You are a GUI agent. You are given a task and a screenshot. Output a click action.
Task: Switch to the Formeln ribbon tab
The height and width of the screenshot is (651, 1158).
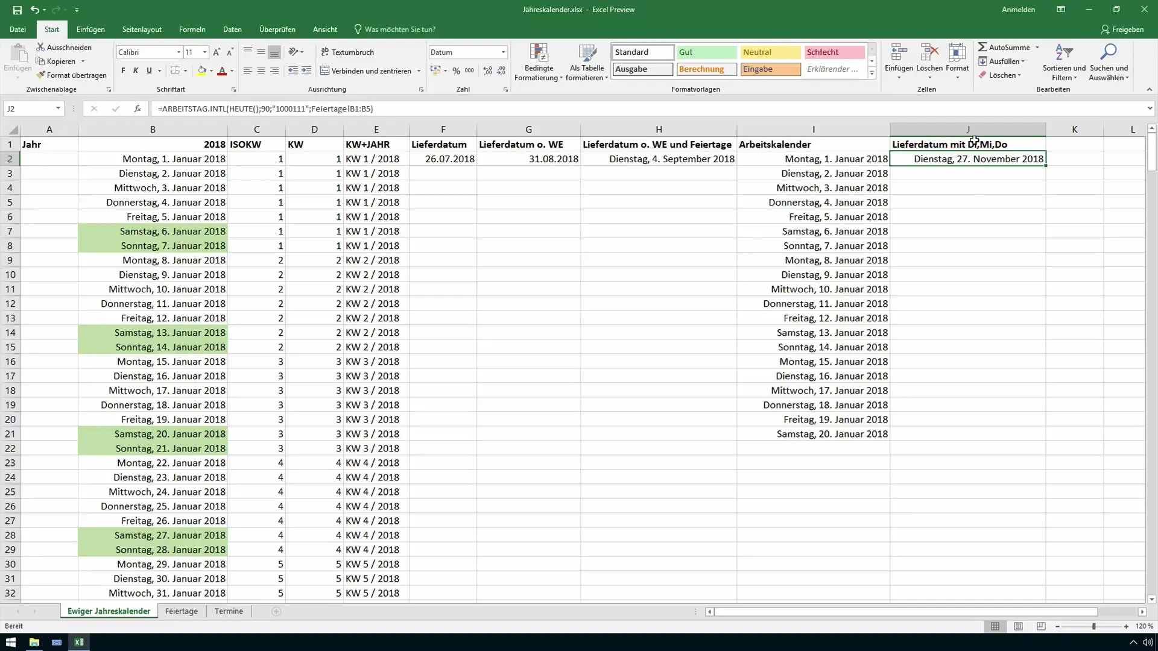[x=192, y=29]
